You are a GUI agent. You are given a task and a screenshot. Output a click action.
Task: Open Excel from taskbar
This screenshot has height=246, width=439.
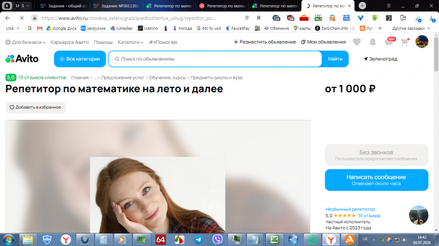(274, 240)
